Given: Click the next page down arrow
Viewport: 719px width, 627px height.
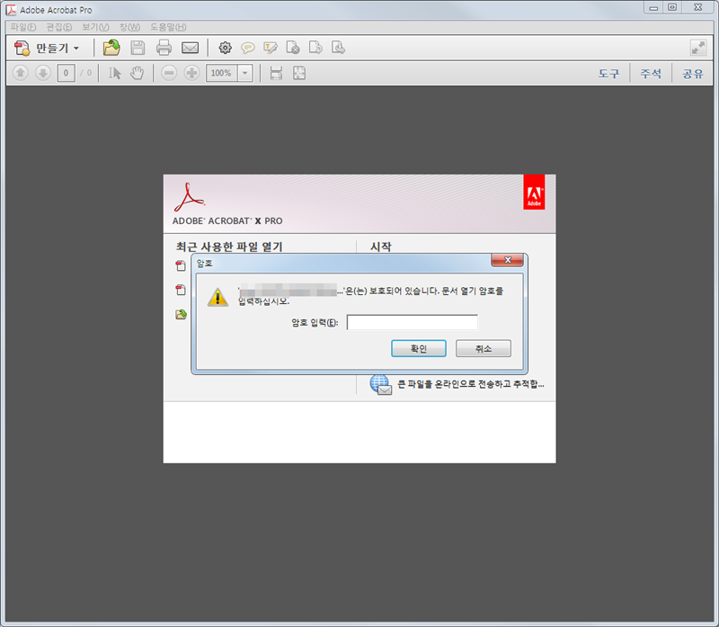Looking at the screenshot, I should (43, 73).
